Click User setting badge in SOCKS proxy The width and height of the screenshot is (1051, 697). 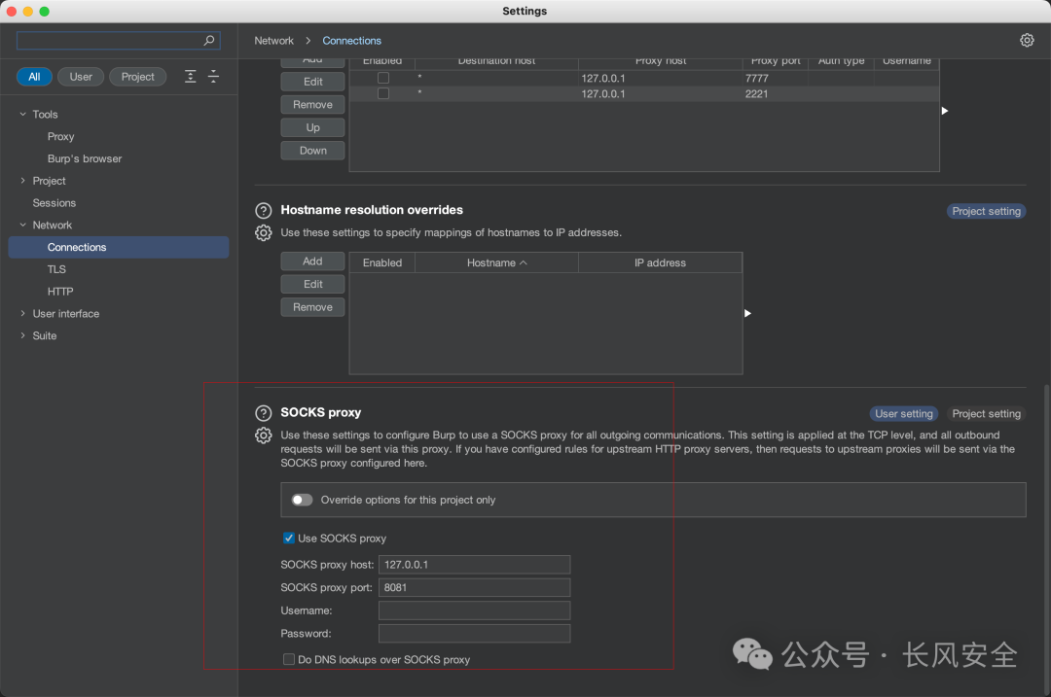903,414
